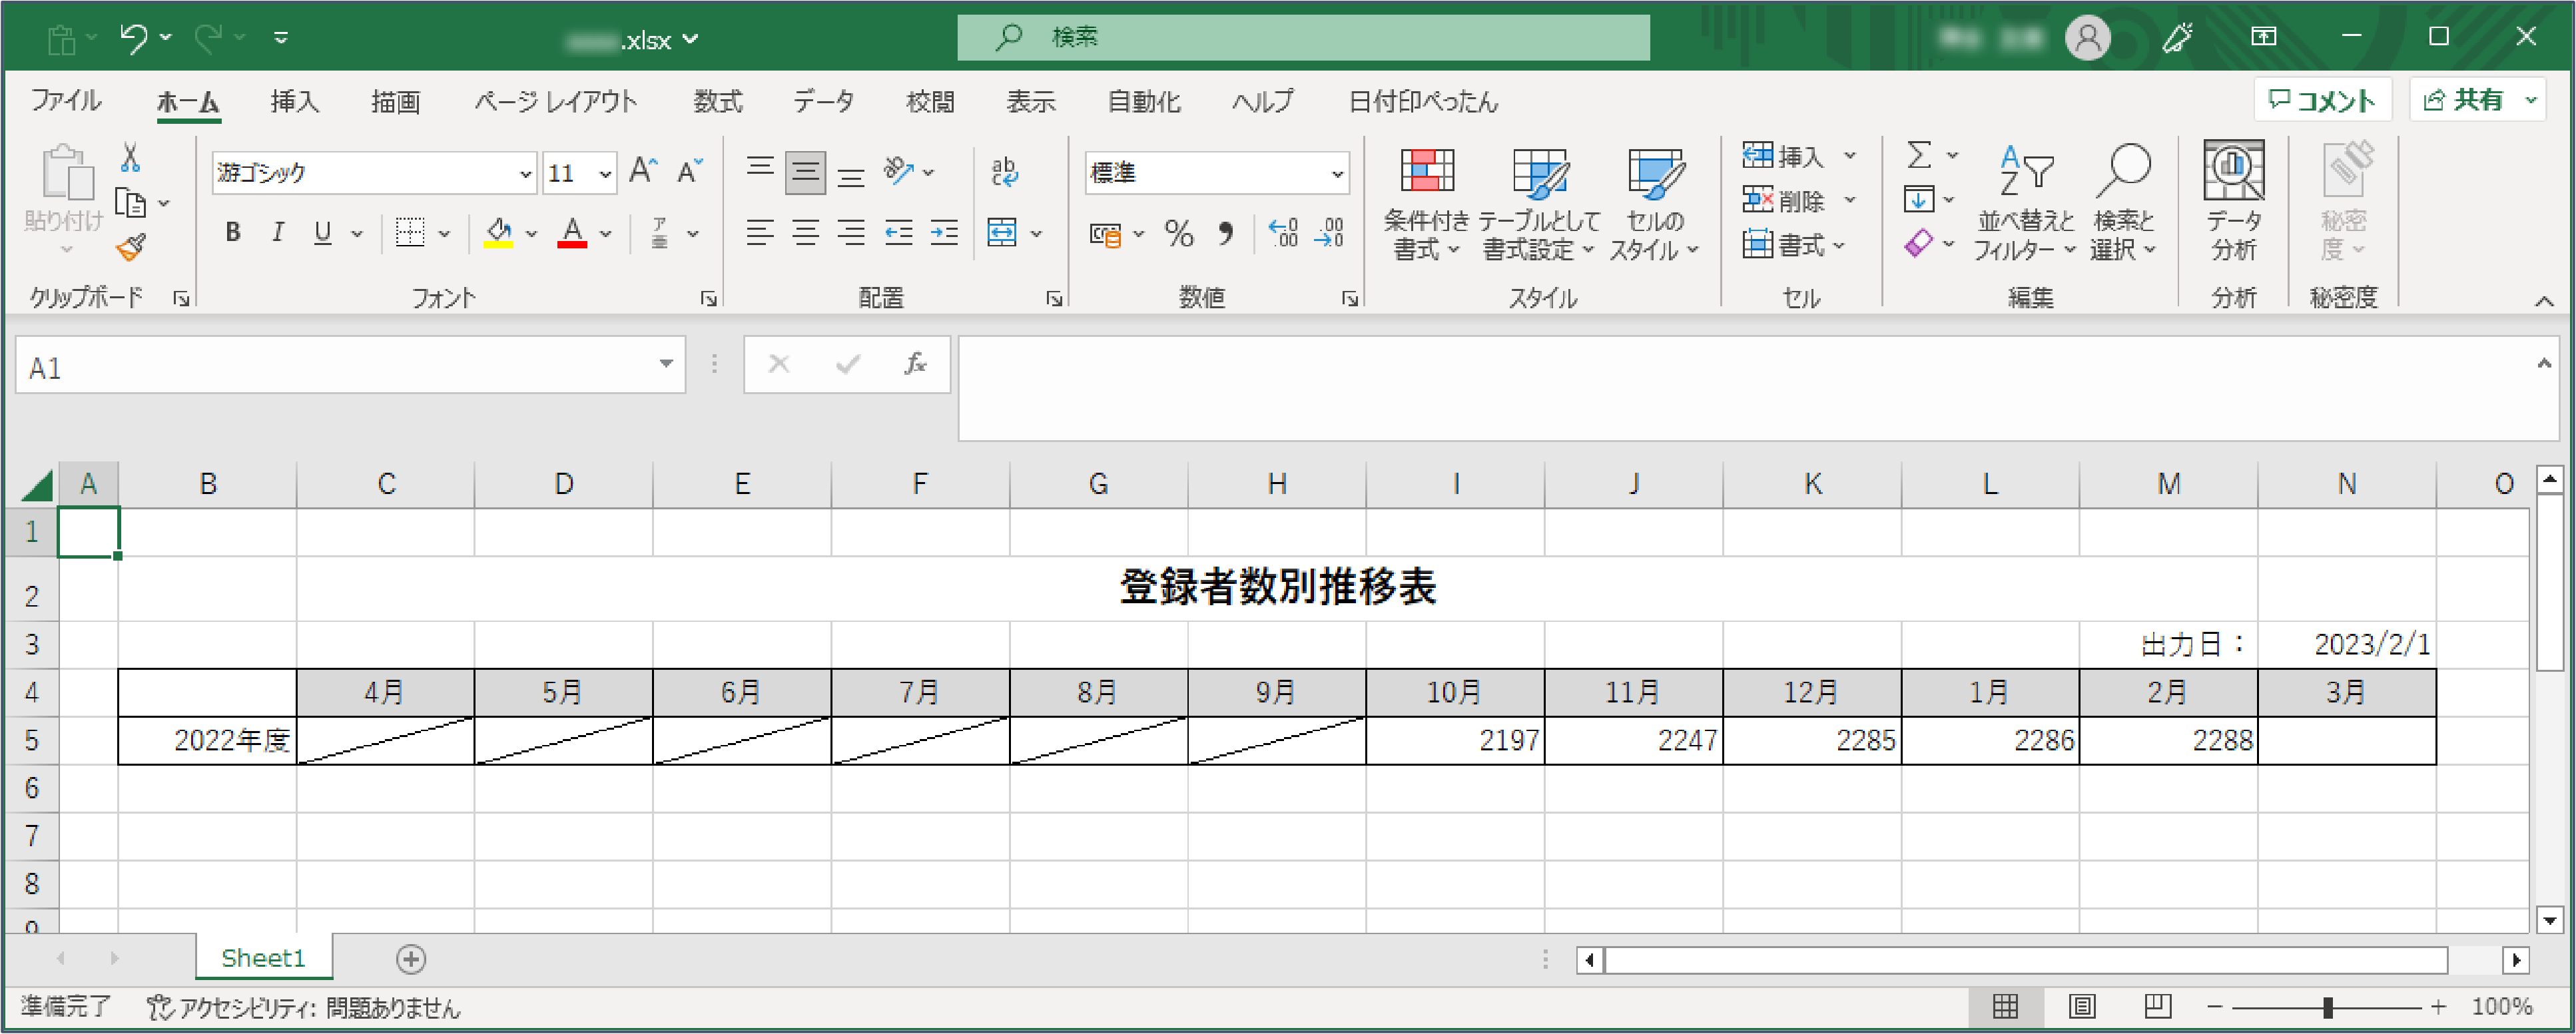Add a new sheet with plus icon
The height and width of the screenshot is (1034, 2576).
411,959
